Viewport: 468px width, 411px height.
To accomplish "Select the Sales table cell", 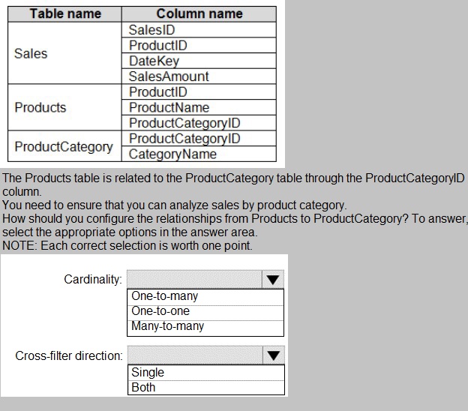I will point(64,53).
